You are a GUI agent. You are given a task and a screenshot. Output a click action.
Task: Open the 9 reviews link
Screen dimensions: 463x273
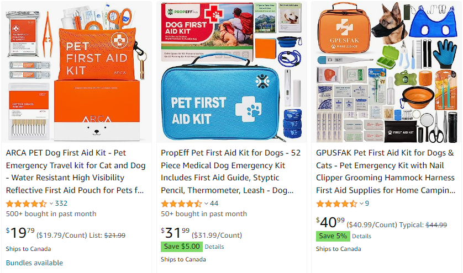pos(367,204)
